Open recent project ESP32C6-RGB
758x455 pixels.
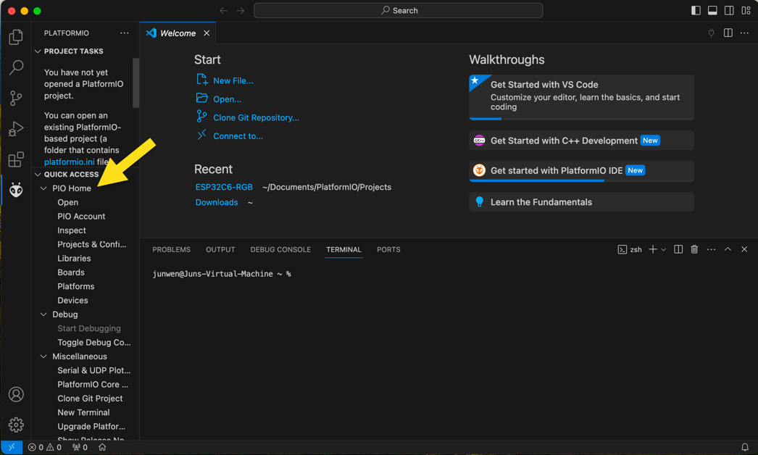point(224,187)
